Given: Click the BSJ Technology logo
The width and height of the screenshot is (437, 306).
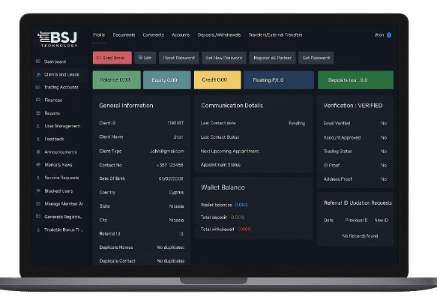Looking at the screenshot, I should point(58,39).
